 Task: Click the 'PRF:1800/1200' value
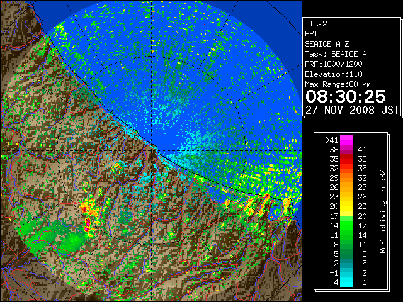(x=334, y=64)
